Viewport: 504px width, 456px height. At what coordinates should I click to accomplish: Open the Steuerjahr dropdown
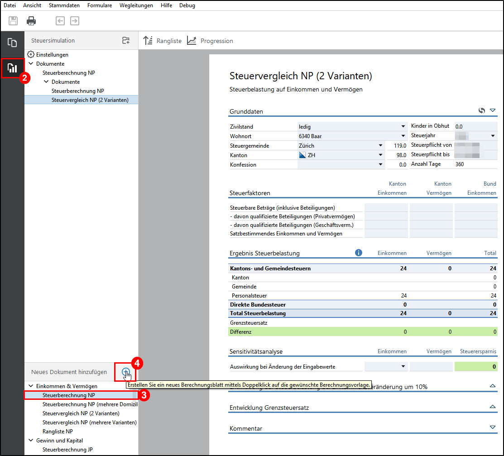pos(493,136)
